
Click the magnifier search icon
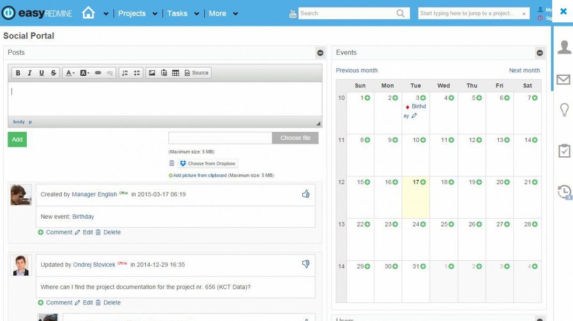[x=401, y=13]
